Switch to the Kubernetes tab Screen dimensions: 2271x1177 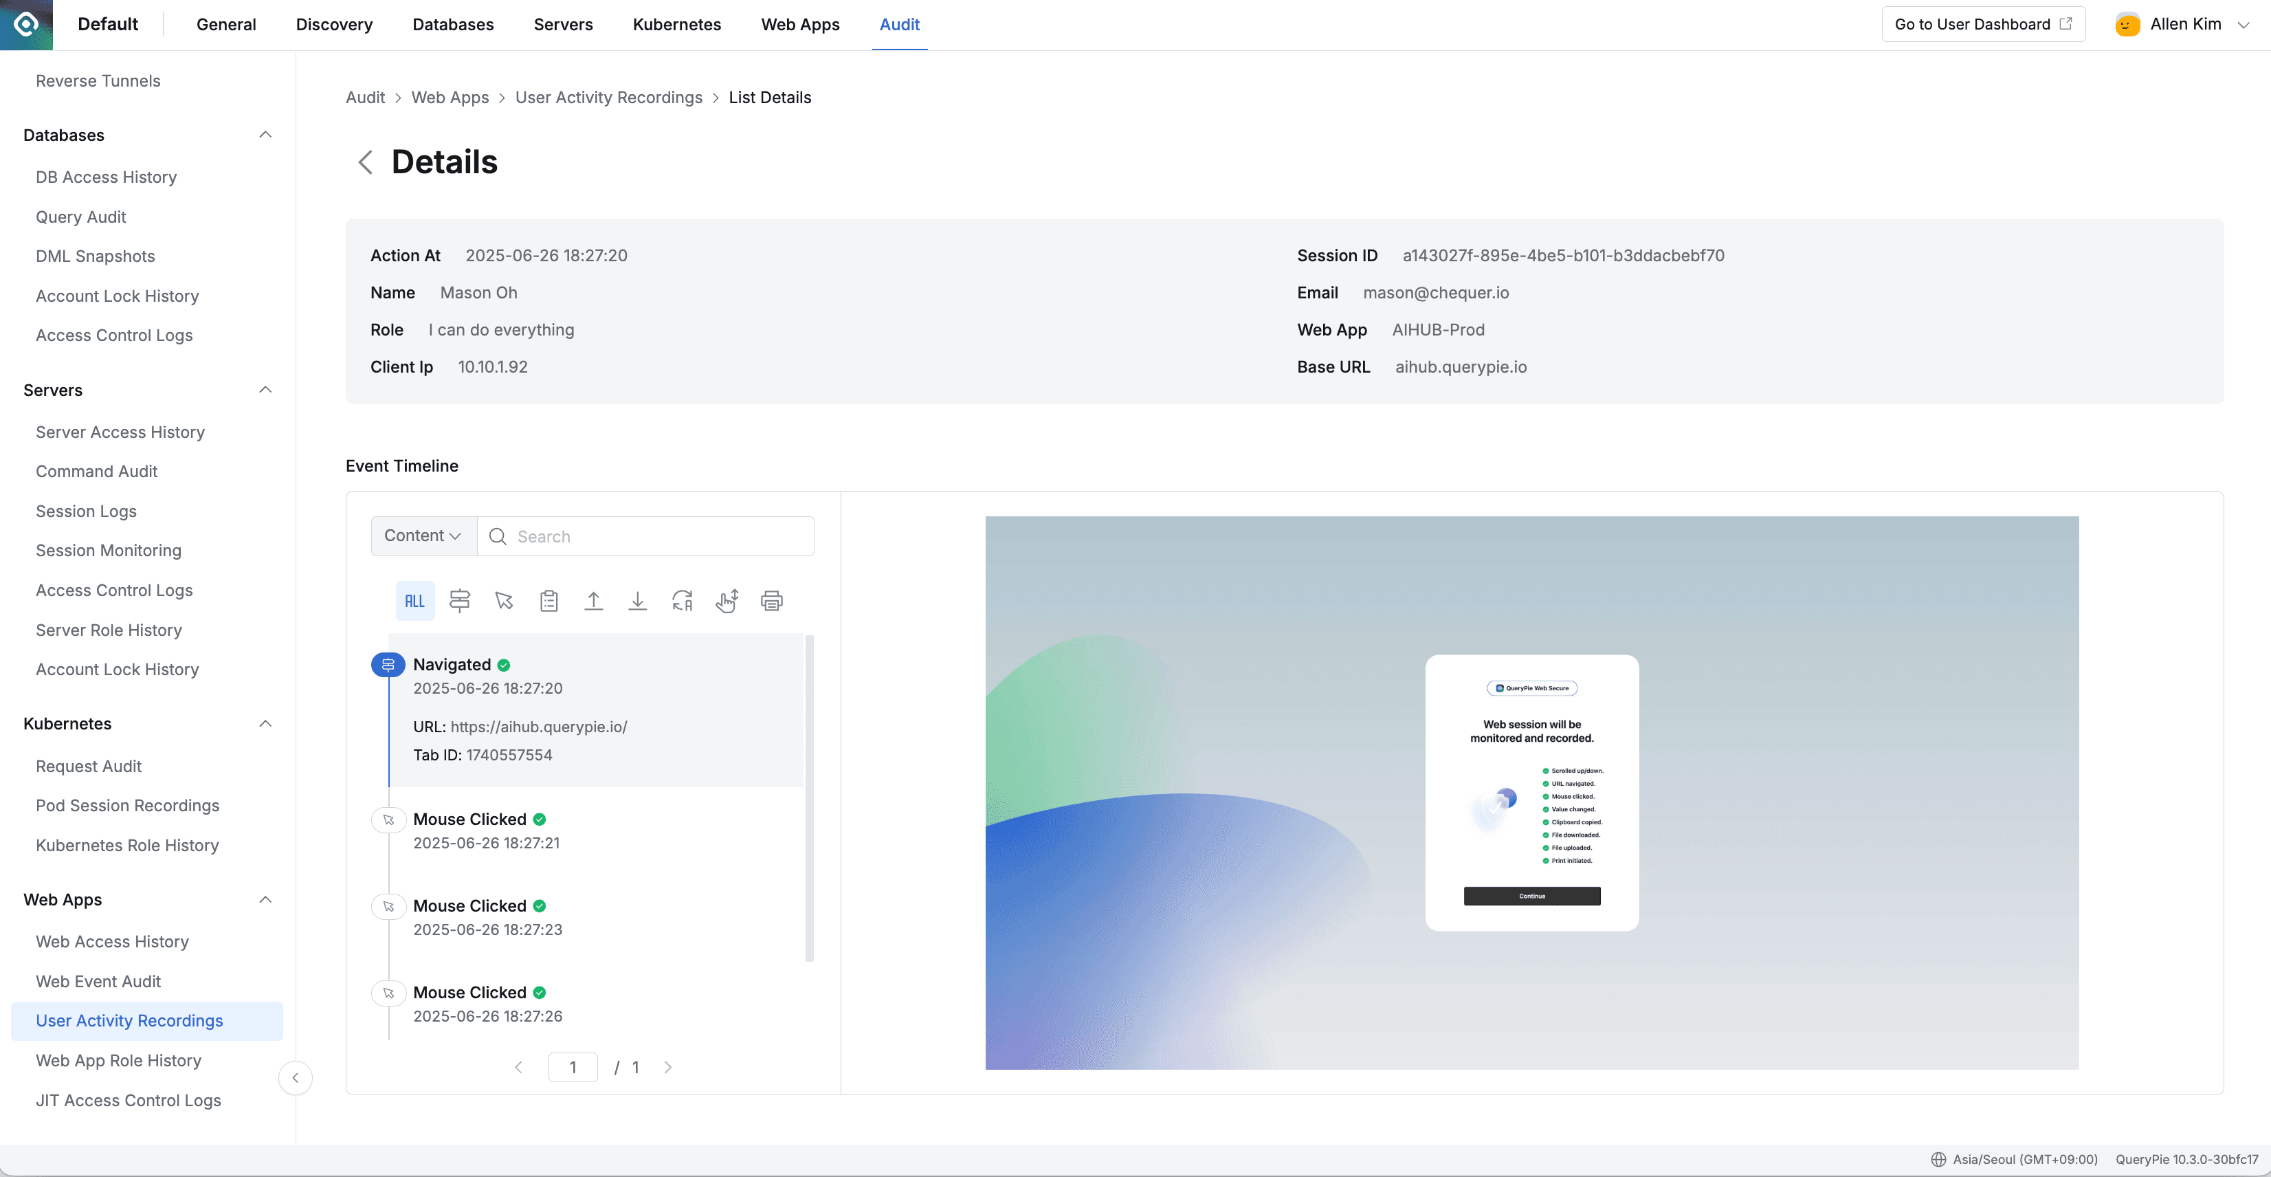[x=676, y=24]
